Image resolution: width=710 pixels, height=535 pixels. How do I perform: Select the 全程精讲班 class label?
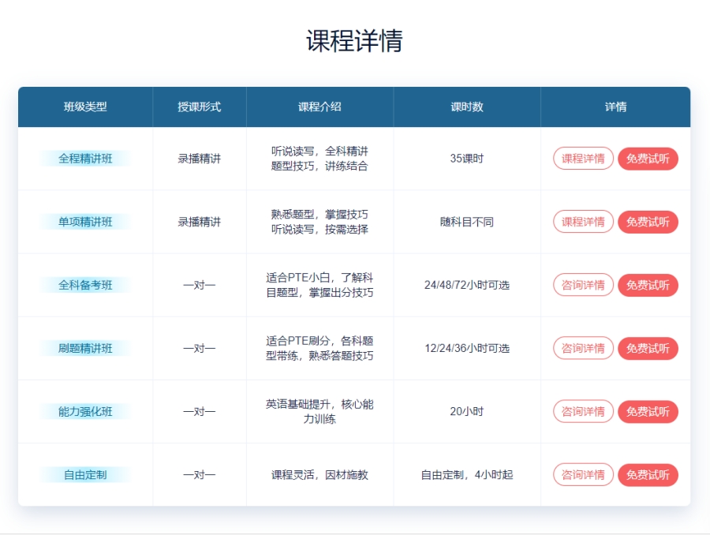point(85,159)
